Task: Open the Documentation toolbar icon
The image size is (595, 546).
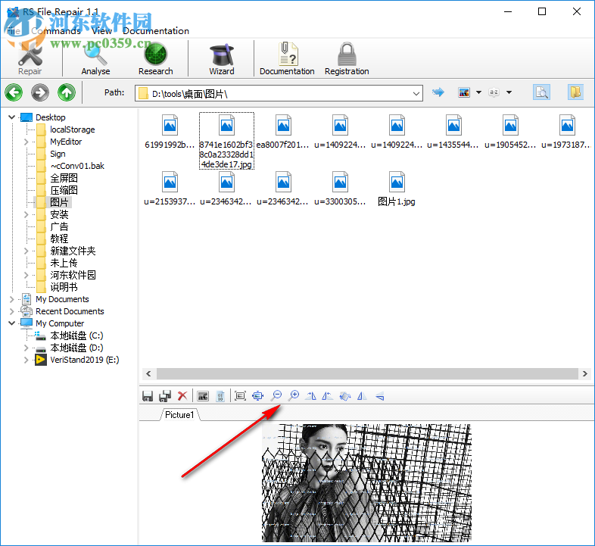Action: click(x=287, y=59)
